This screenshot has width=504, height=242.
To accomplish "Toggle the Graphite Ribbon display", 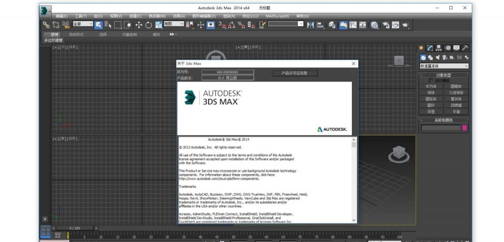I will [x=343, y=25].
